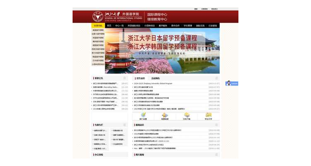
Task: Open the 规章制度 shortcut icon
Action: [165, 116]
